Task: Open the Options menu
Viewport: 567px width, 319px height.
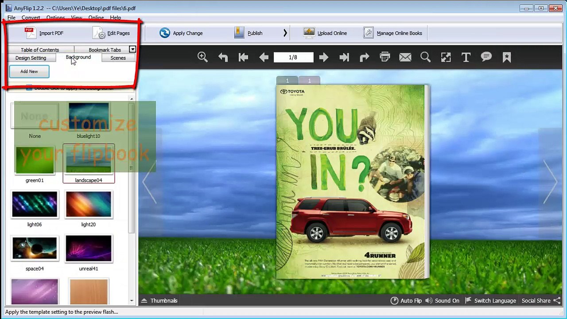Action: click(x=56, y=18)
